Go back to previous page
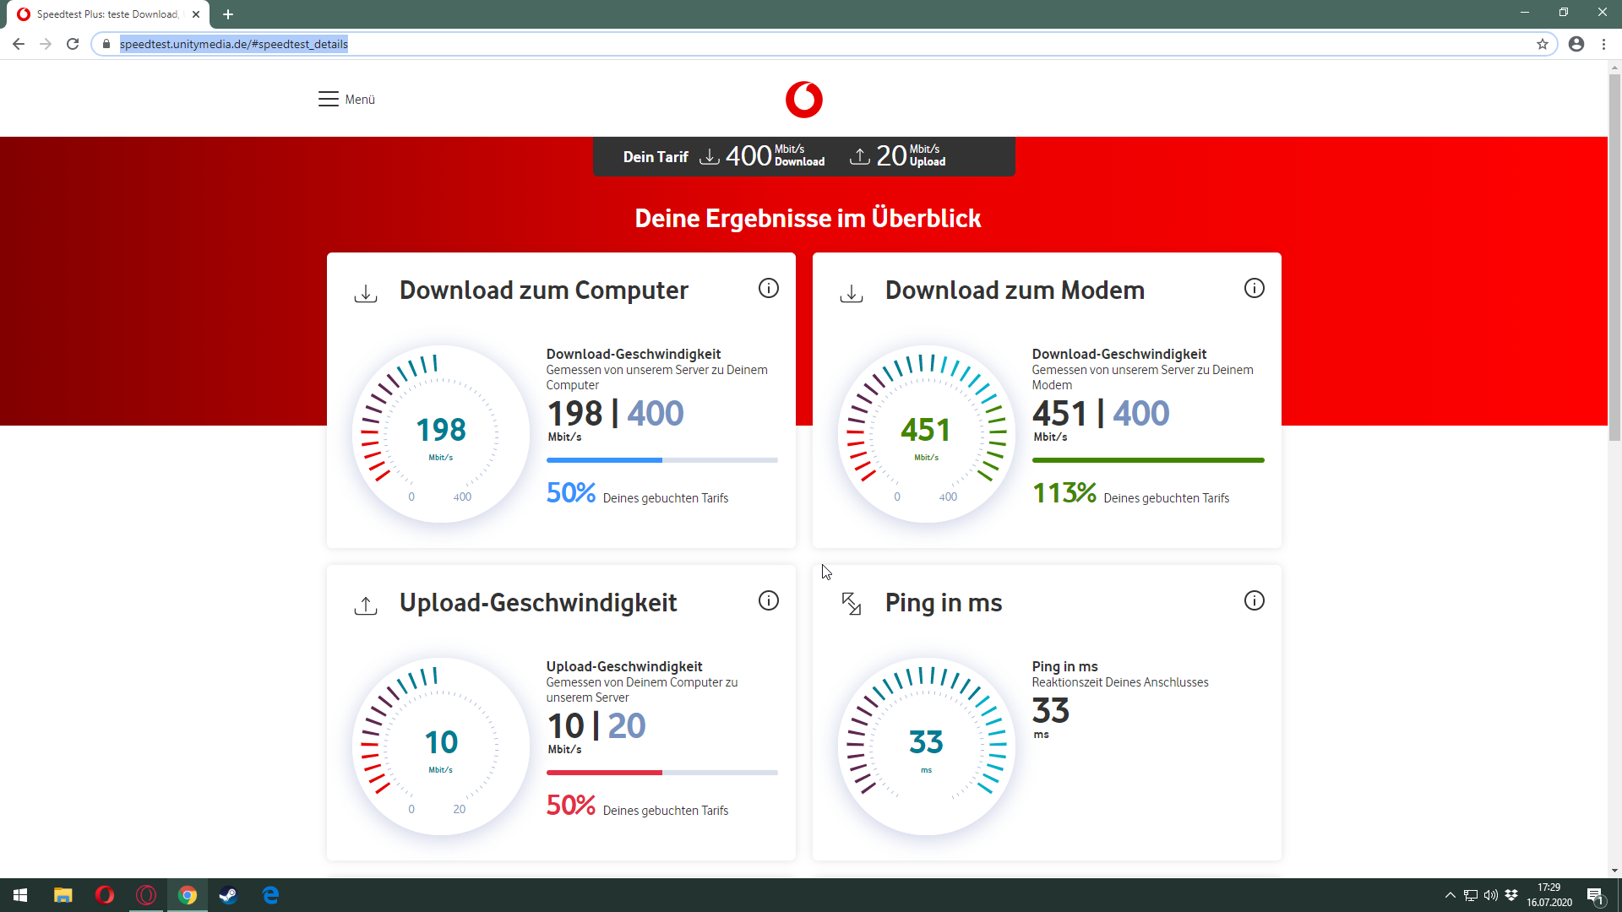 point(19,44)
